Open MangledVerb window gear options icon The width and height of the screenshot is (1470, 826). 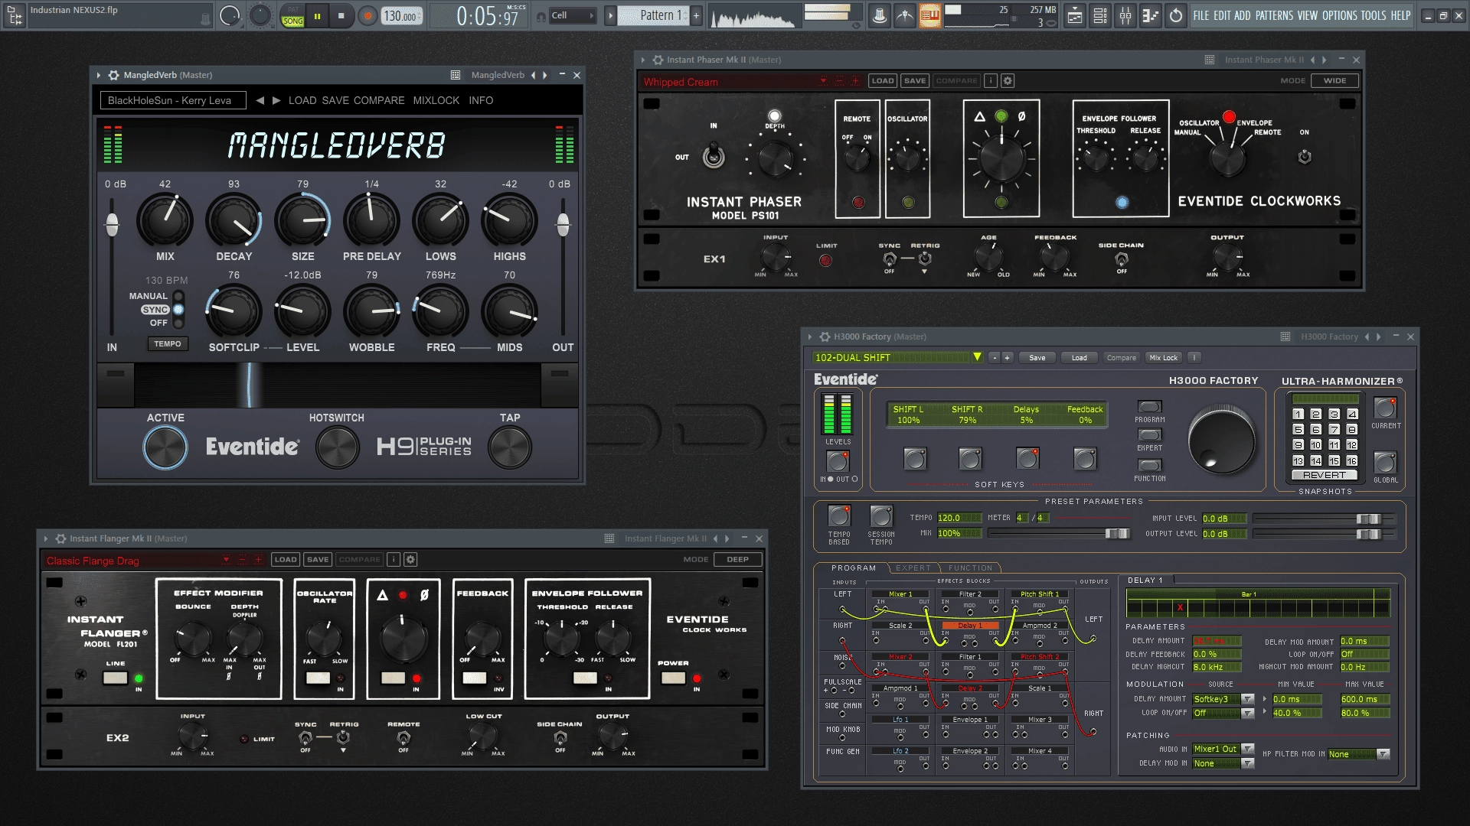[x=113, y=75]
